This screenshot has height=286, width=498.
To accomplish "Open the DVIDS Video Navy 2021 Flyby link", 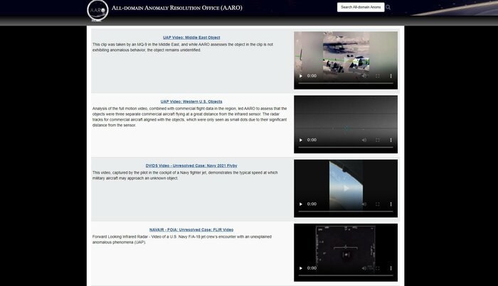I will pos(191,165).
